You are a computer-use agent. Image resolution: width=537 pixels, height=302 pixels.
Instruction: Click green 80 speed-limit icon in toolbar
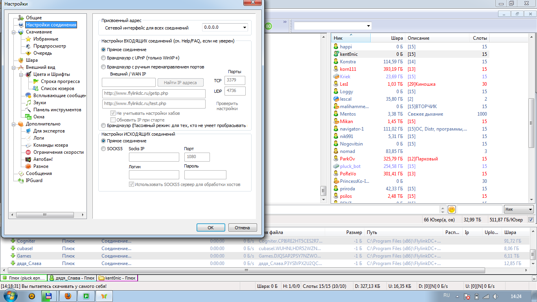(x=268, y=26)
